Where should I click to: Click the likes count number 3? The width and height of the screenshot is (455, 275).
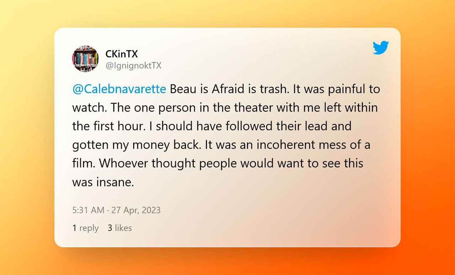tap(110, 228)
